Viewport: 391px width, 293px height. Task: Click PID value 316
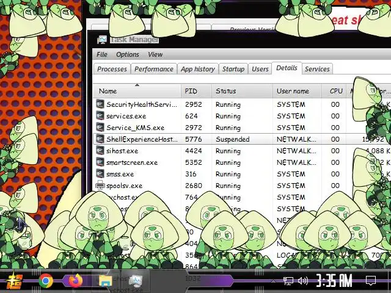click(x=191, y=174)
